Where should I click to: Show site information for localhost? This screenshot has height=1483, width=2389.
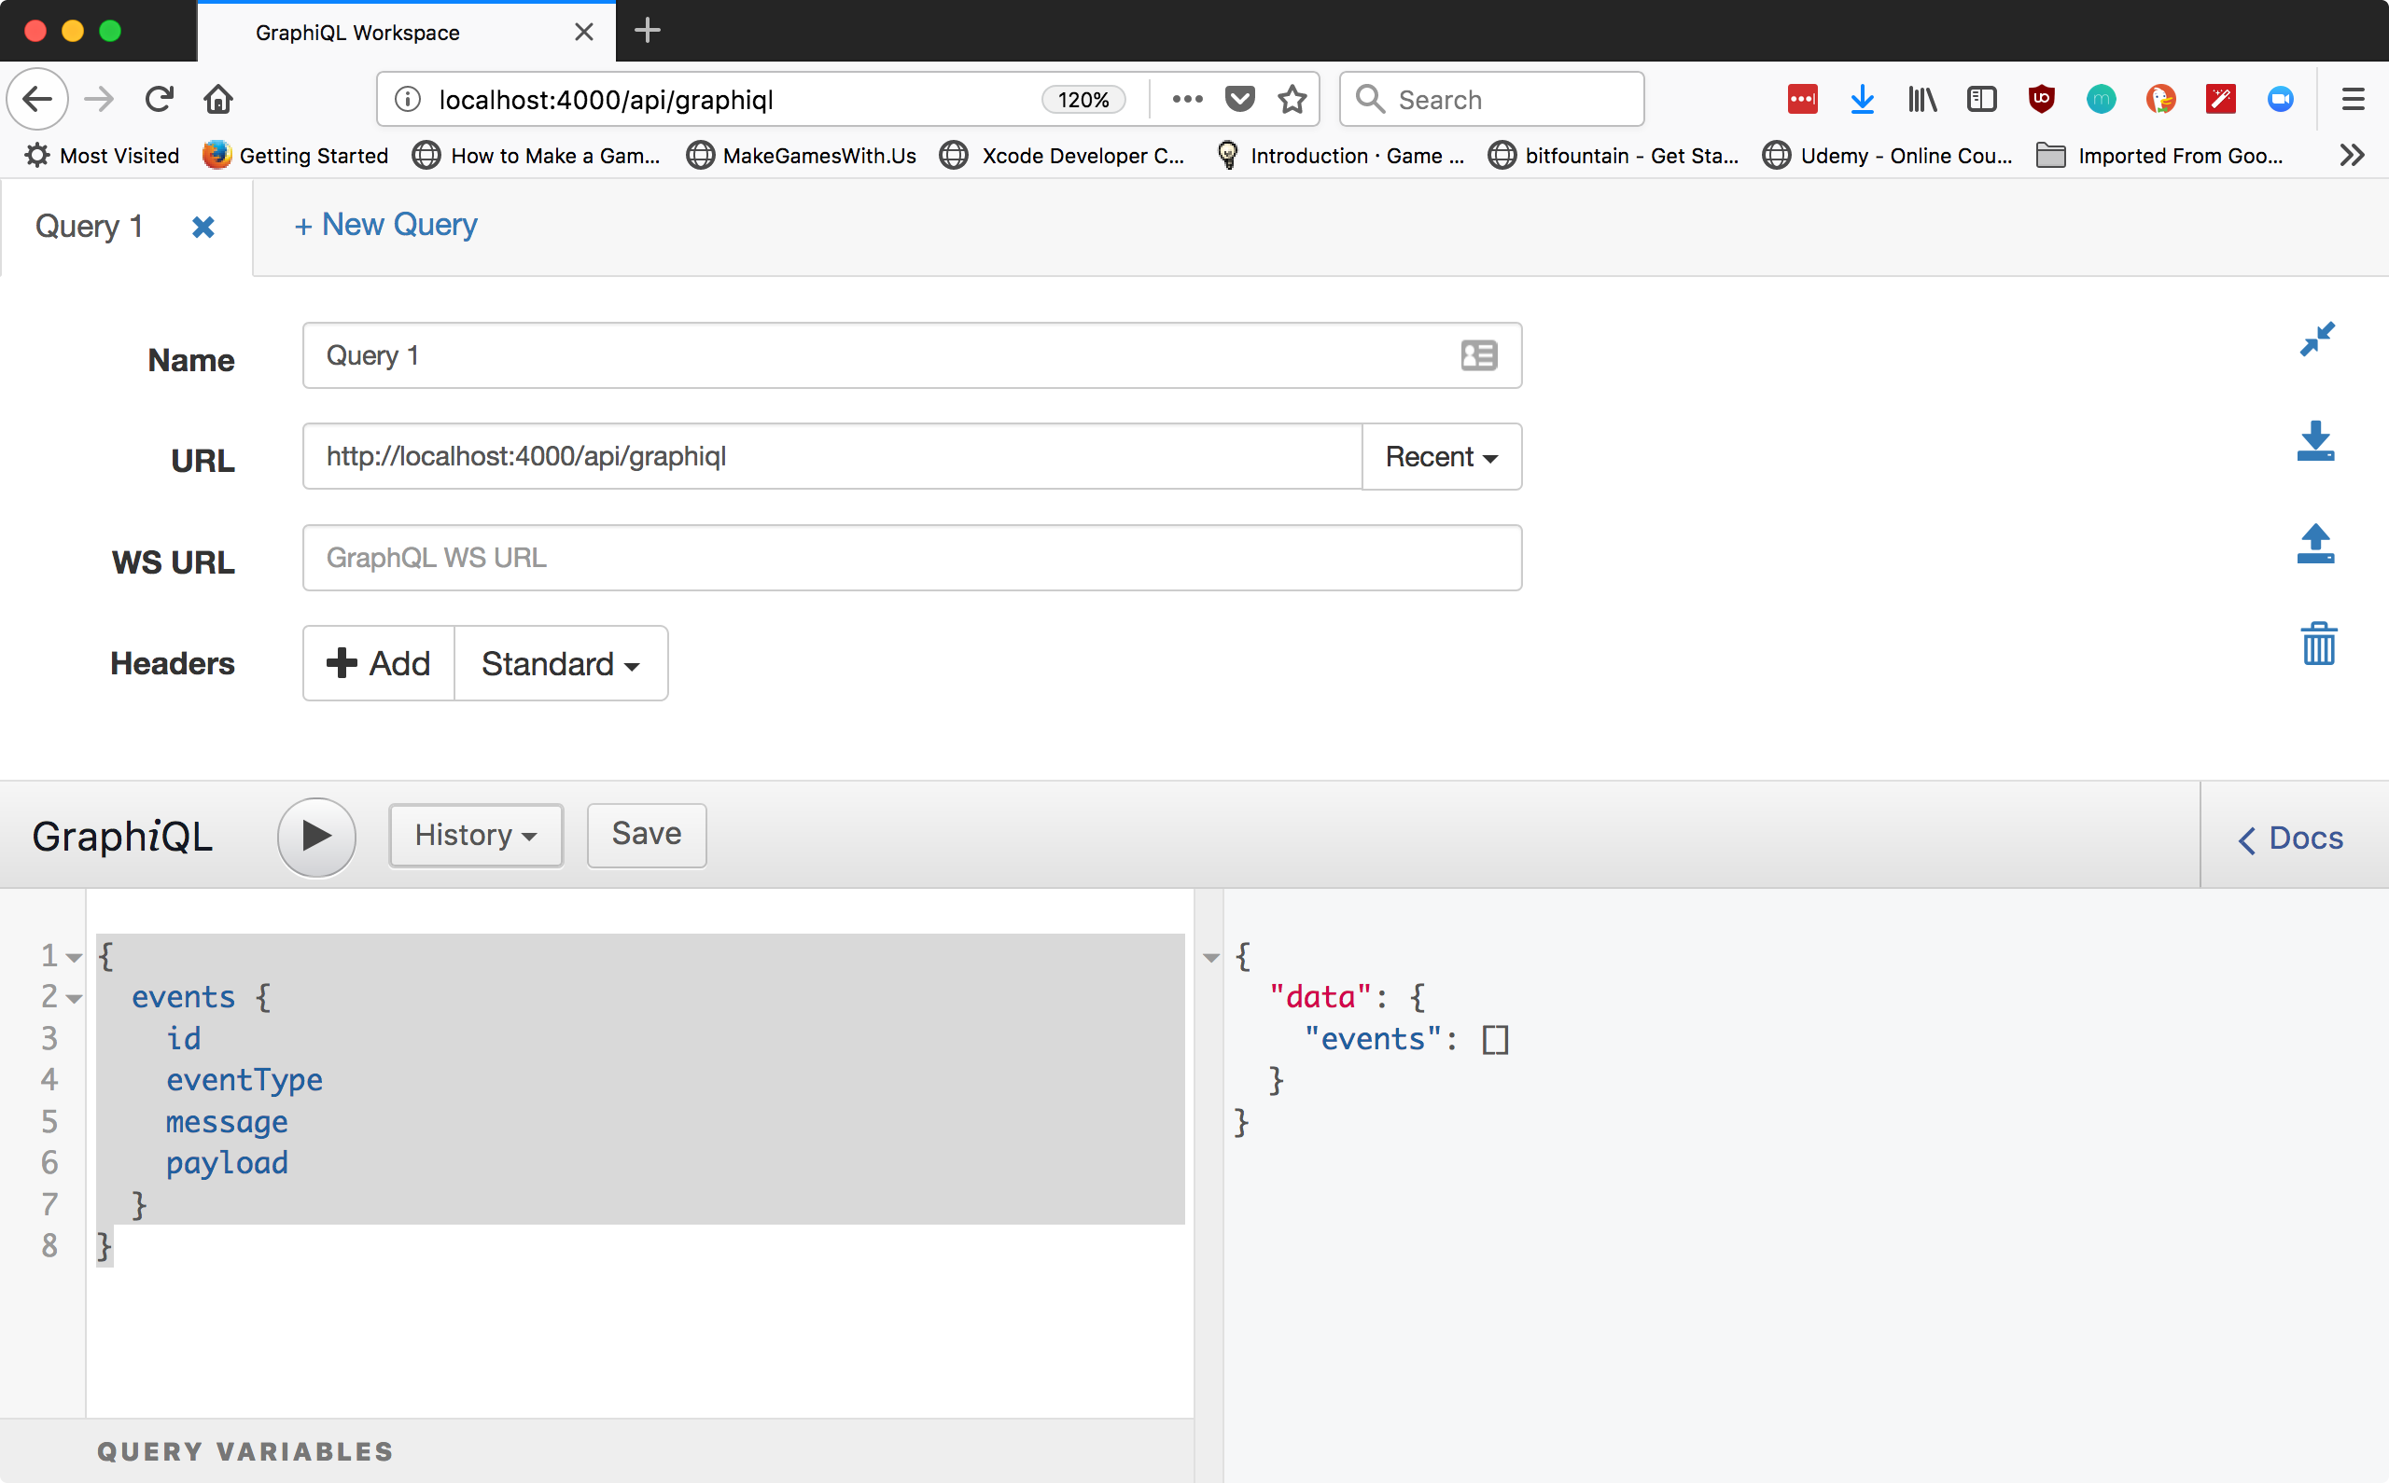(x=408, y=99)
